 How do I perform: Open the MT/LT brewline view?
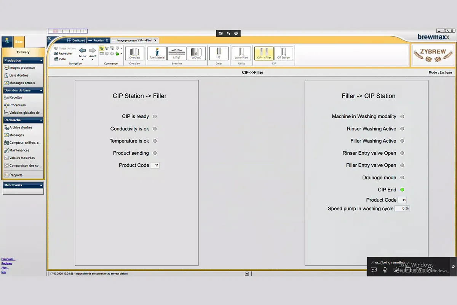click(177, 53)
